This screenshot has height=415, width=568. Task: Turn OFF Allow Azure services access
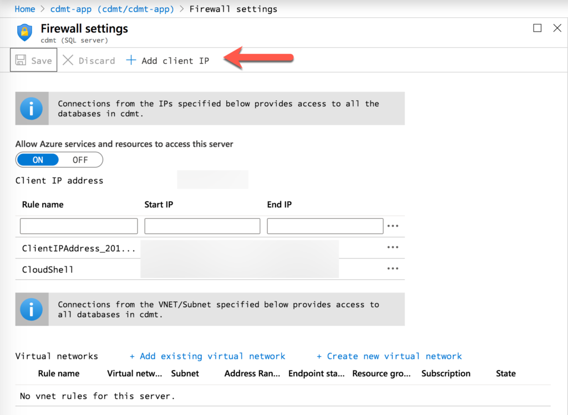click(x=80, y=160)
